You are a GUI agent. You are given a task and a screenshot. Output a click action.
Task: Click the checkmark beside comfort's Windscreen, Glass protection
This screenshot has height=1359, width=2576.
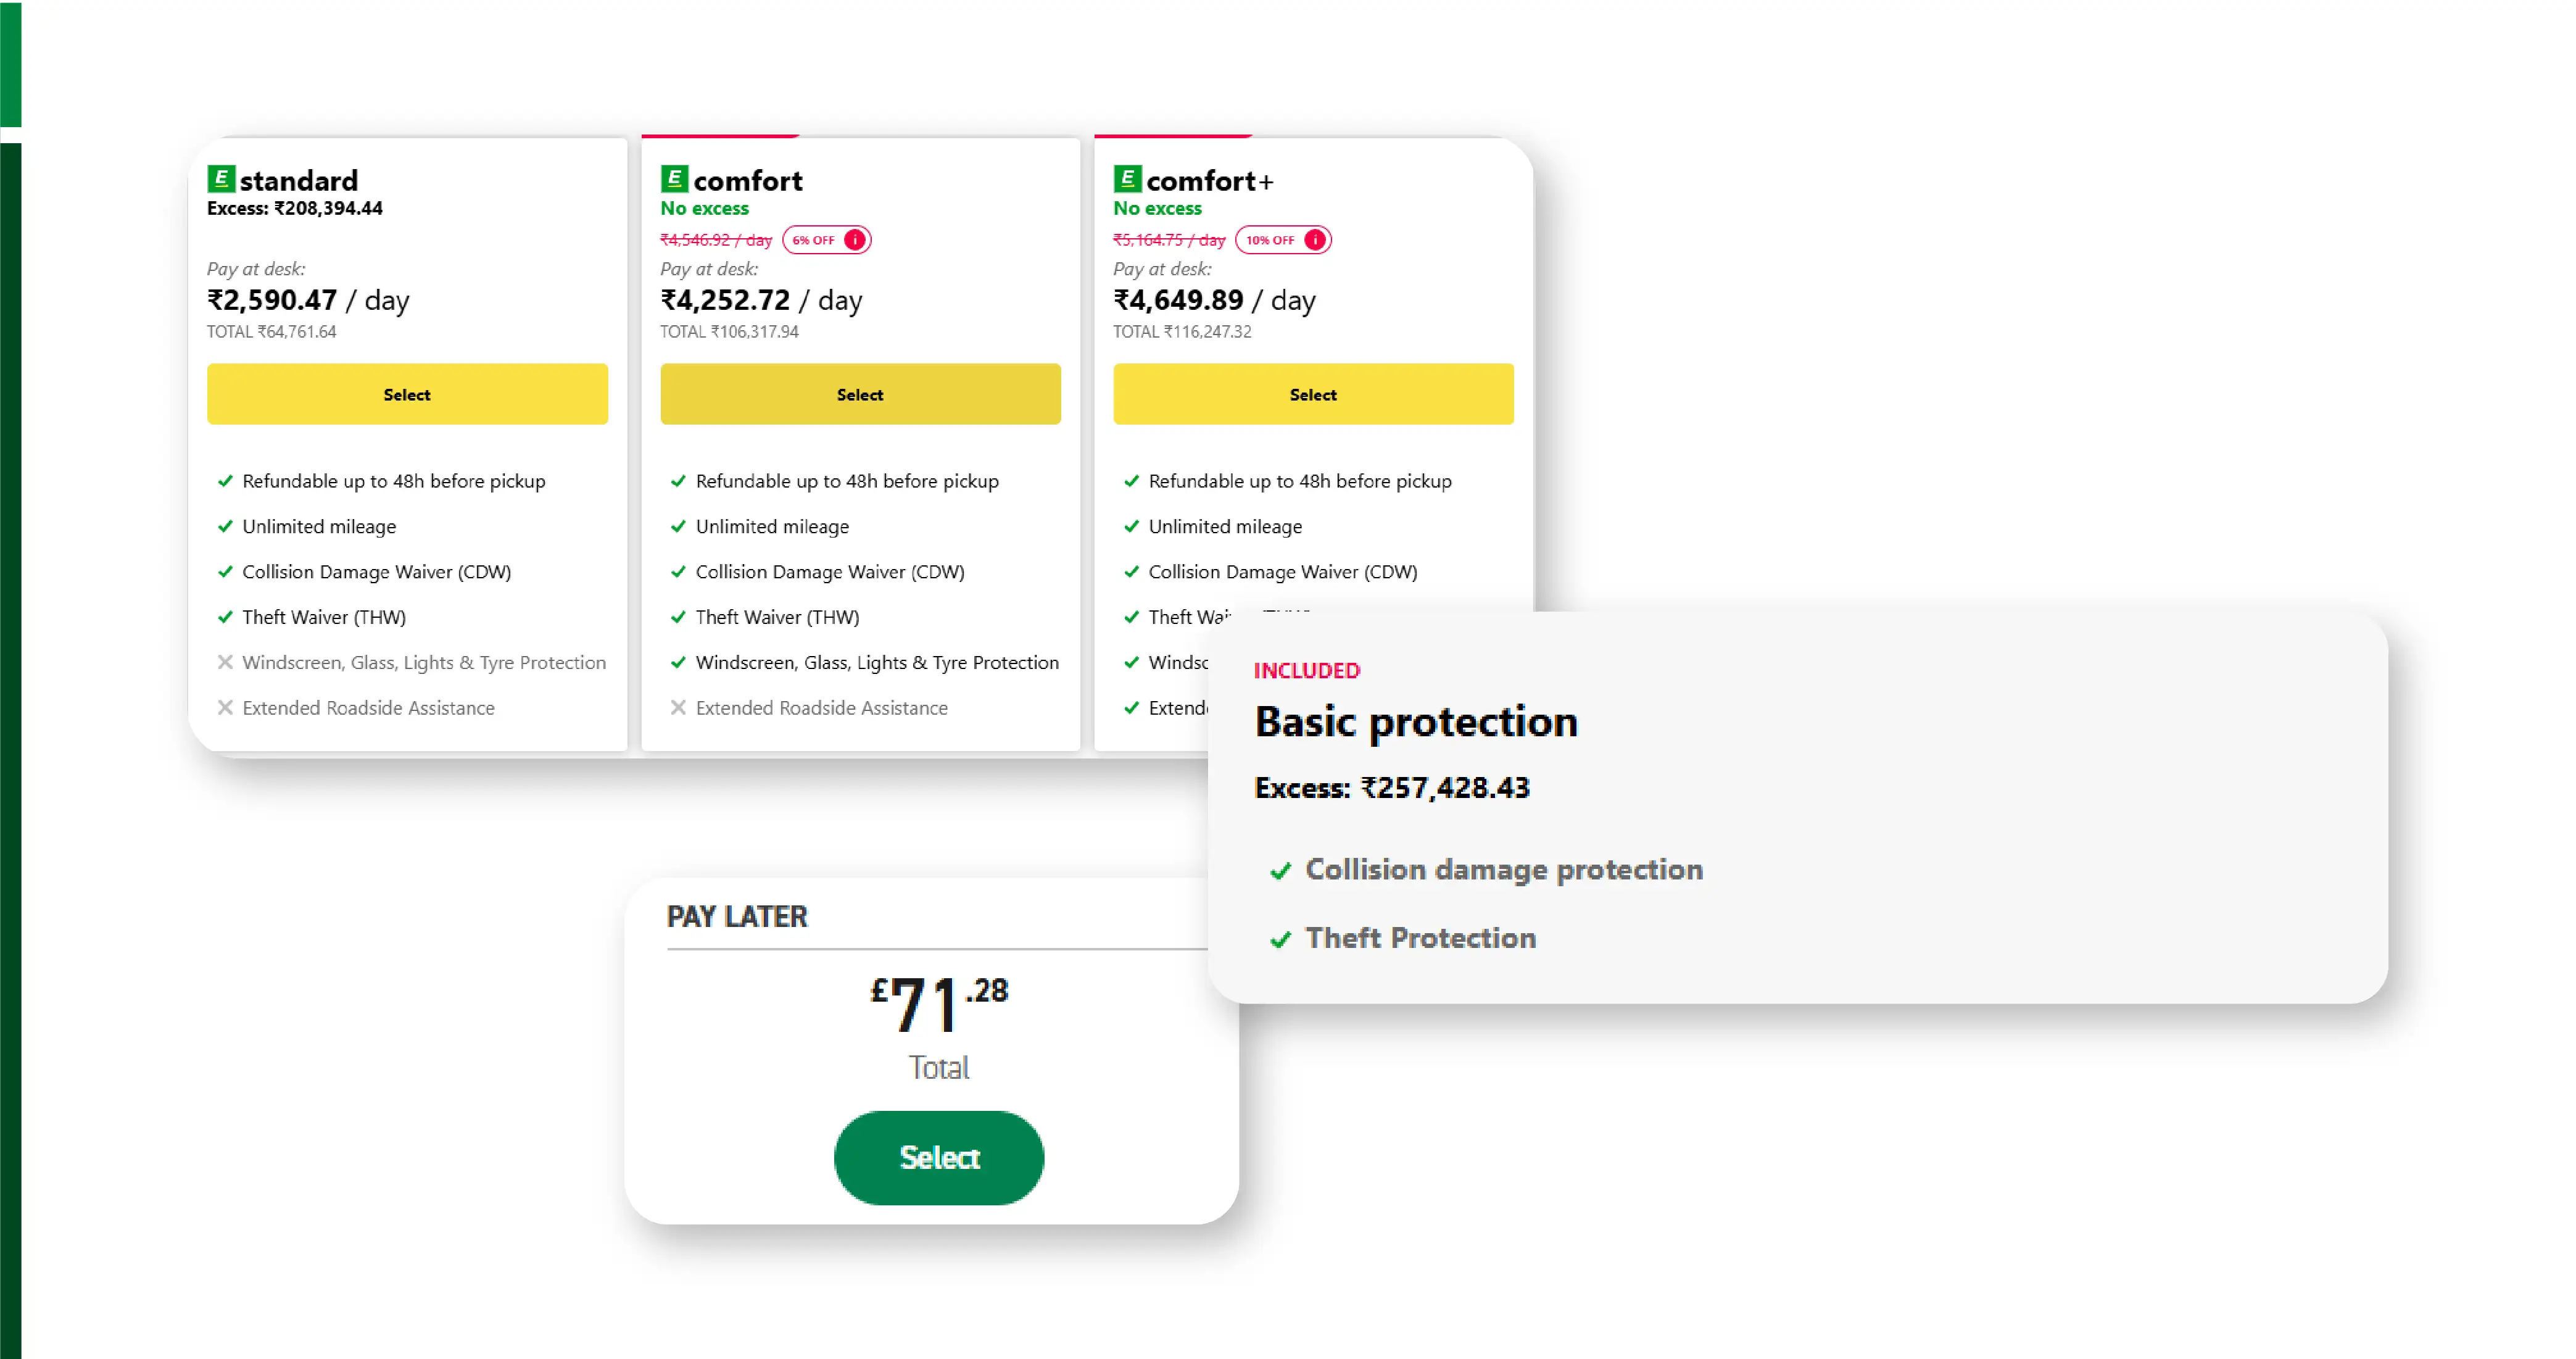[678, 662]
